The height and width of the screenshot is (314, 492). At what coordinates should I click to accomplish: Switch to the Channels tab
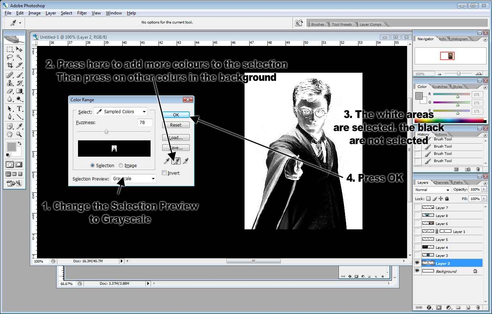pyautogui.click(x=441, y=182)
